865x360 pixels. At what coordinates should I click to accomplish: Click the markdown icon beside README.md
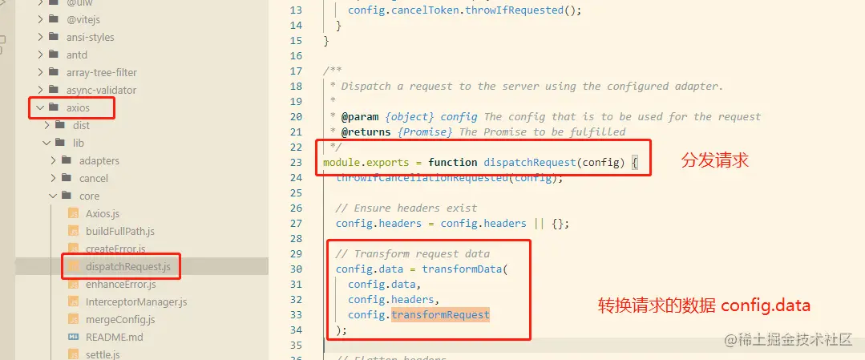click(73, 337)
